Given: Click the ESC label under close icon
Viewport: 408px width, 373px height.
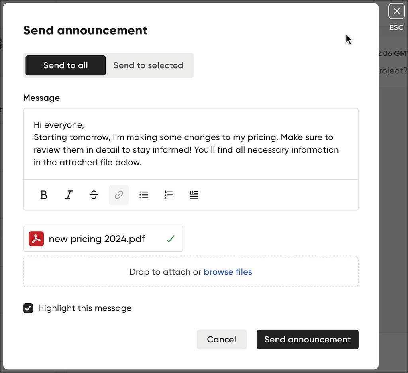Looking at the screenshot, I should (x=396, y=27).
